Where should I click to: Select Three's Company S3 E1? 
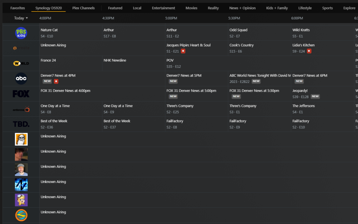(259, 109)
